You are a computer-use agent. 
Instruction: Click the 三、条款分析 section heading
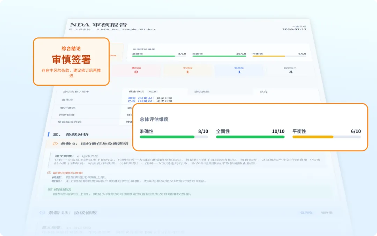(x=71, y=134)
